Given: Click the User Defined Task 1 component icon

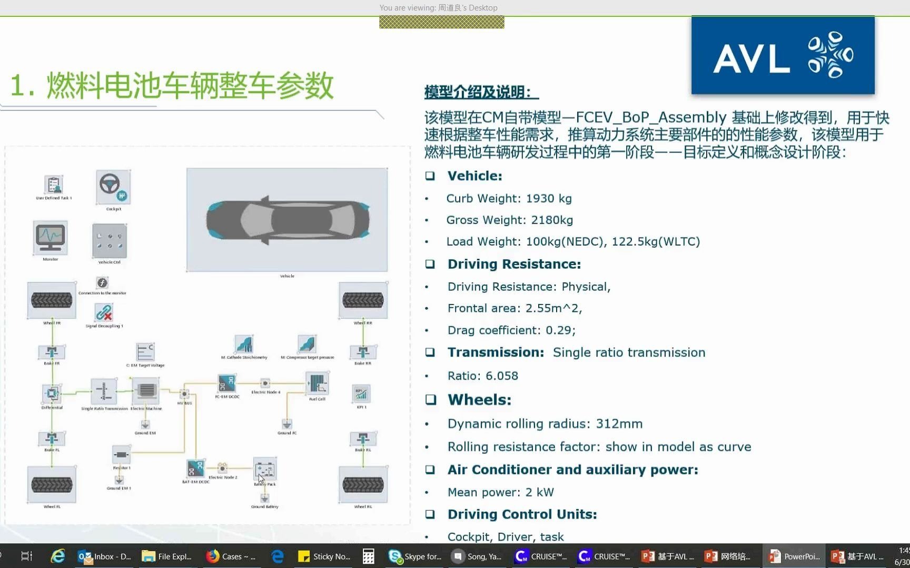Looking at the screenshot, I should 54,185.
